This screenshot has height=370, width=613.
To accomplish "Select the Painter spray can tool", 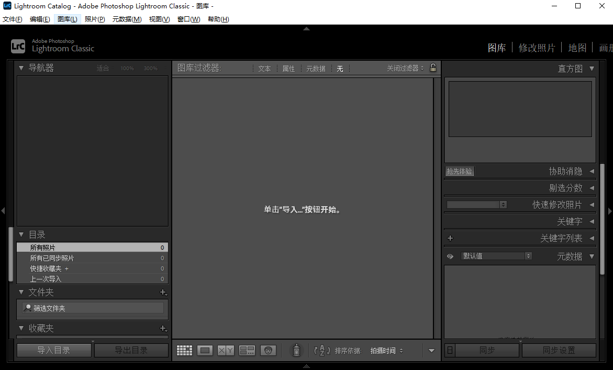I will coord(296,350).
